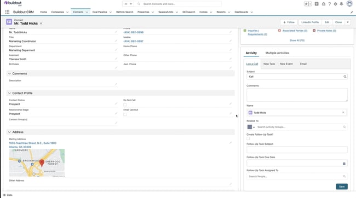The width and height of the screenshot is (356, 198).
Task: Toggle the Email Opt Out checkbox
Action: point(125,114)
